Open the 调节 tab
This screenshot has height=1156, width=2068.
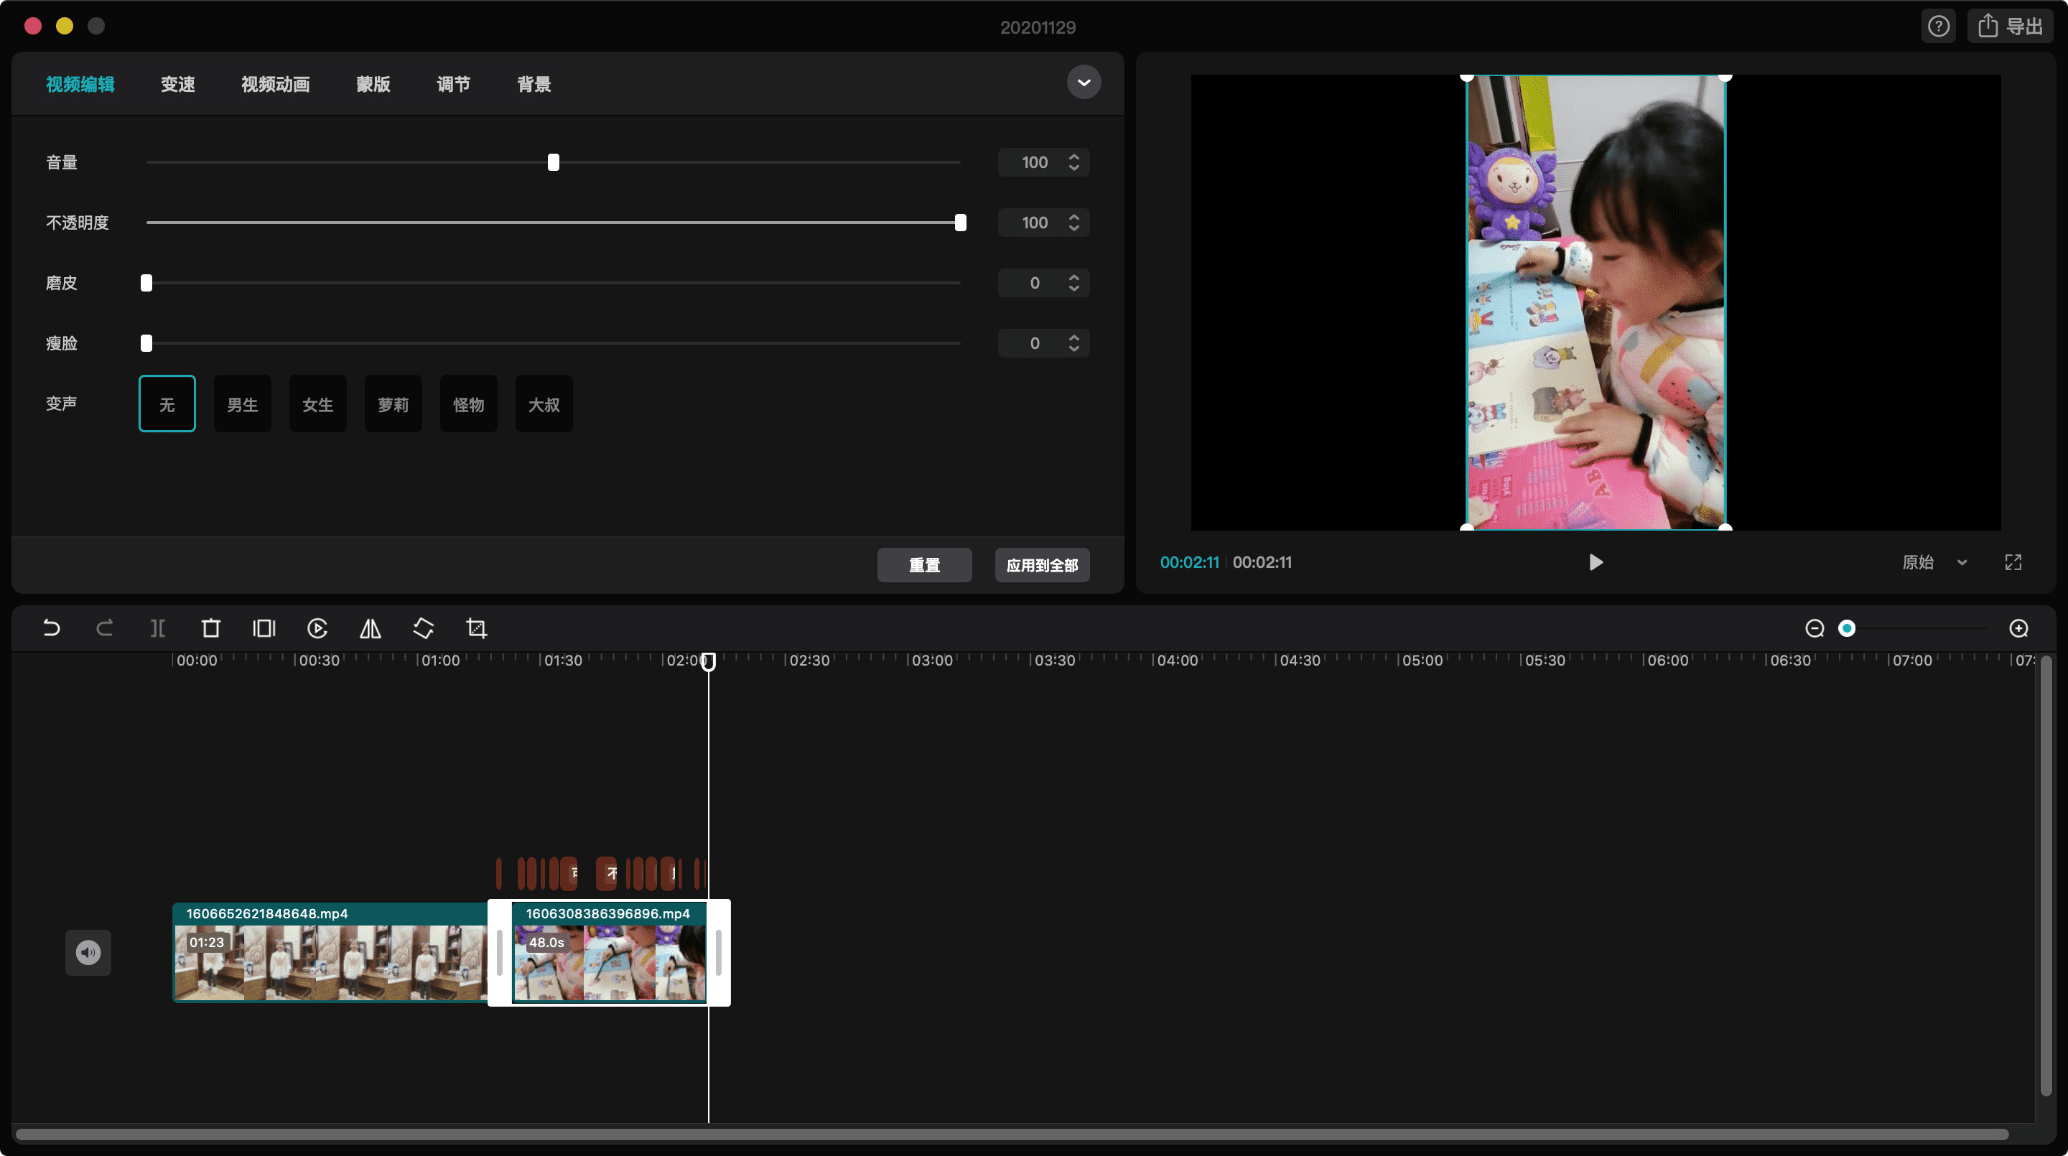(454, 84)
